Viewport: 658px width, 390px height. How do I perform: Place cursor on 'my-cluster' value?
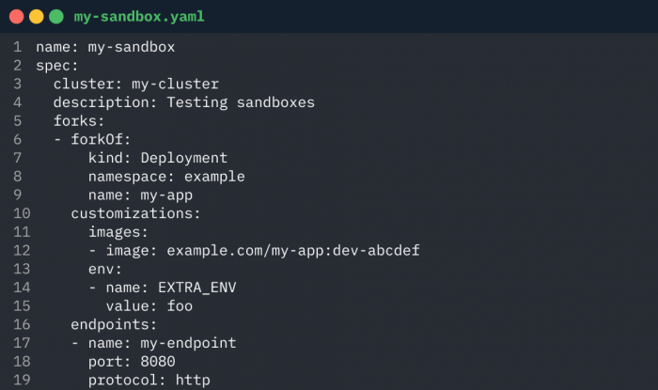(176, 85)
